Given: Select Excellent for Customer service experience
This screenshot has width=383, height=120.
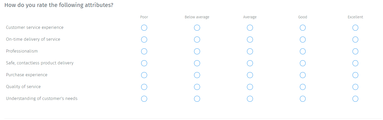Looking at the screenshot, I should point(355,28).
